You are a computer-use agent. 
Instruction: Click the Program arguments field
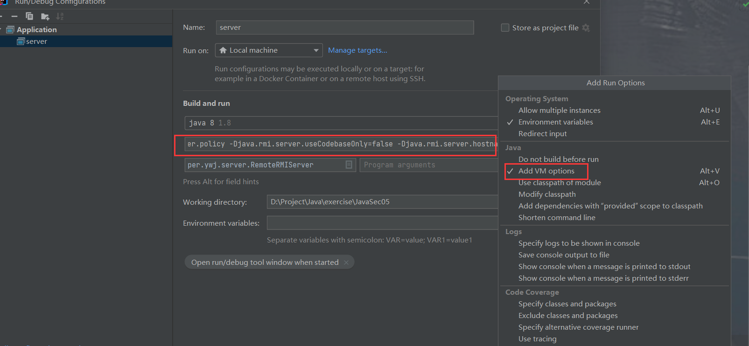428,165
